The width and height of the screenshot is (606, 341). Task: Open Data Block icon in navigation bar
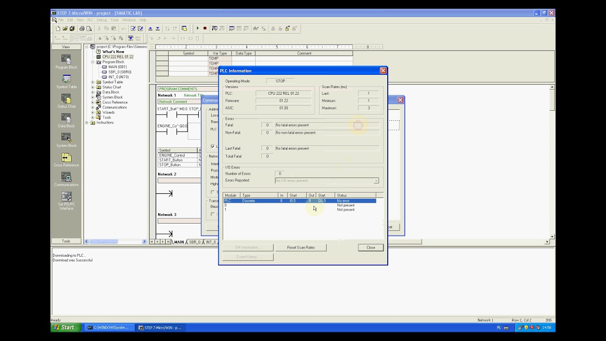[66, 120]
